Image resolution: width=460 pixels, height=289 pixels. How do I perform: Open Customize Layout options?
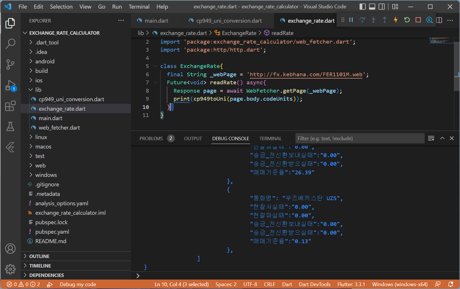pyautogui.click(x=395, y=7)
